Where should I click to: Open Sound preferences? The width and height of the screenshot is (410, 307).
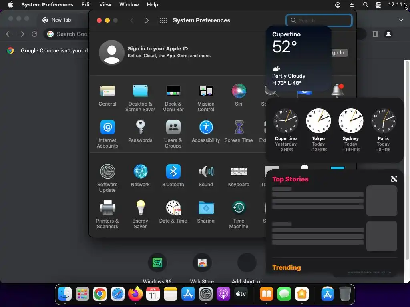(206, 176)
